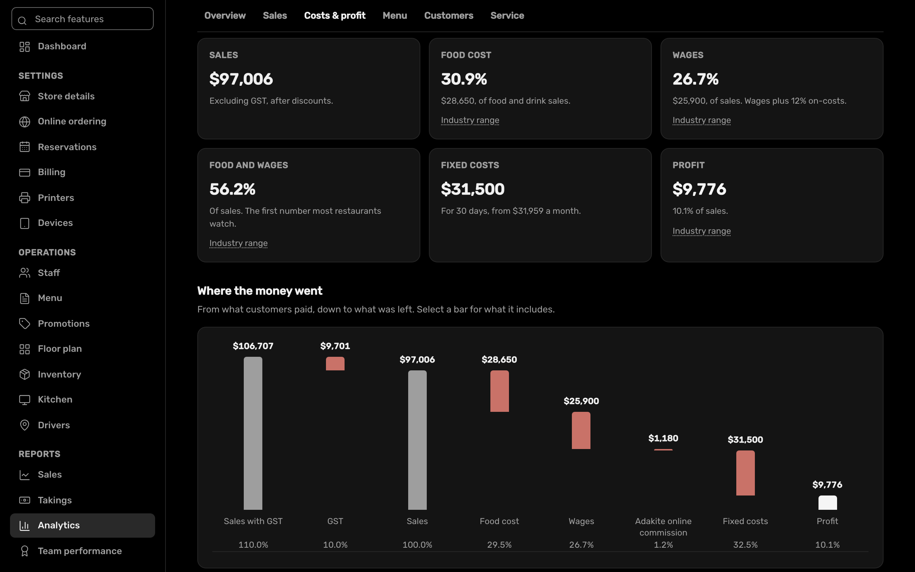Select the Sales with GST bar
Viewport: 915px width, 572px height.
pyautogui.click(x=253, y=433)
